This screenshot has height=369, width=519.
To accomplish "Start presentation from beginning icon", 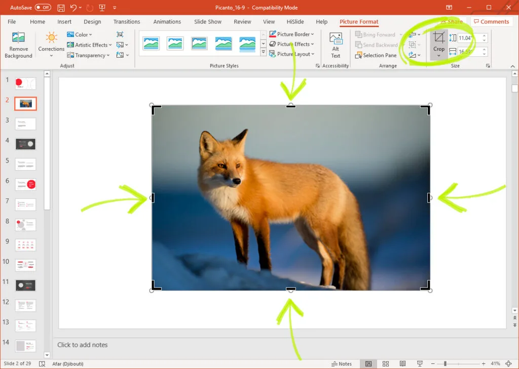I will pyautogui.click(x=102, y=8).
